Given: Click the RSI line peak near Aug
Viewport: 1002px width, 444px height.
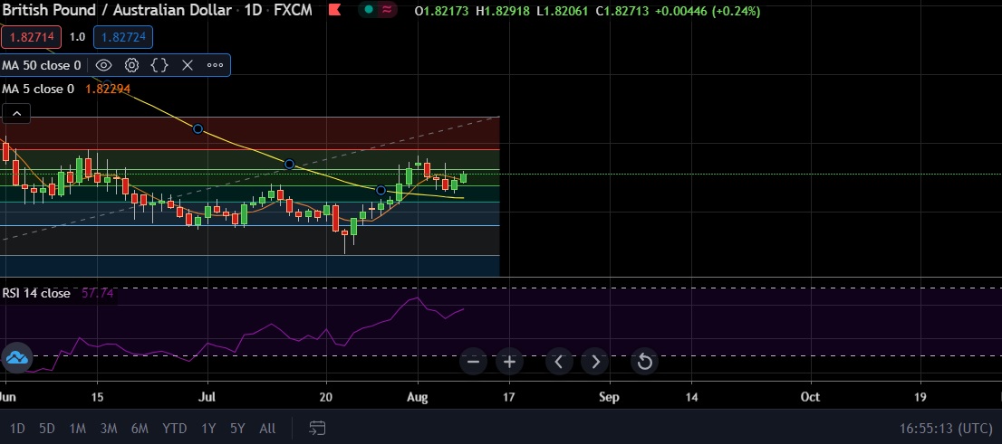Looking at the screenshot, I should coord(418,298).
